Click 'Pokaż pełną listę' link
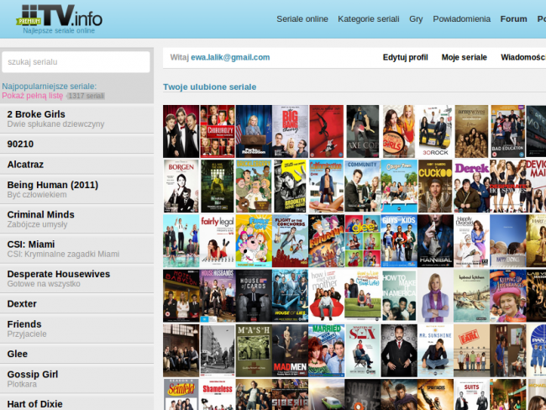Screen dimensions: 546x410 (33, 96)
